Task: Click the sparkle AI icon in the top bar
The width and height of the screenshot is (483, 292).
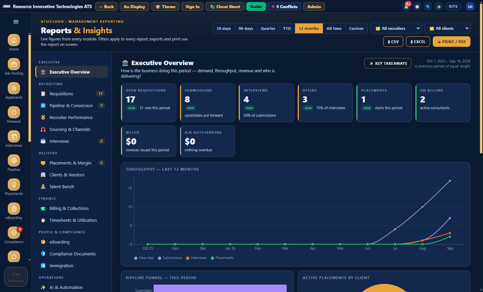Action: 439,6
